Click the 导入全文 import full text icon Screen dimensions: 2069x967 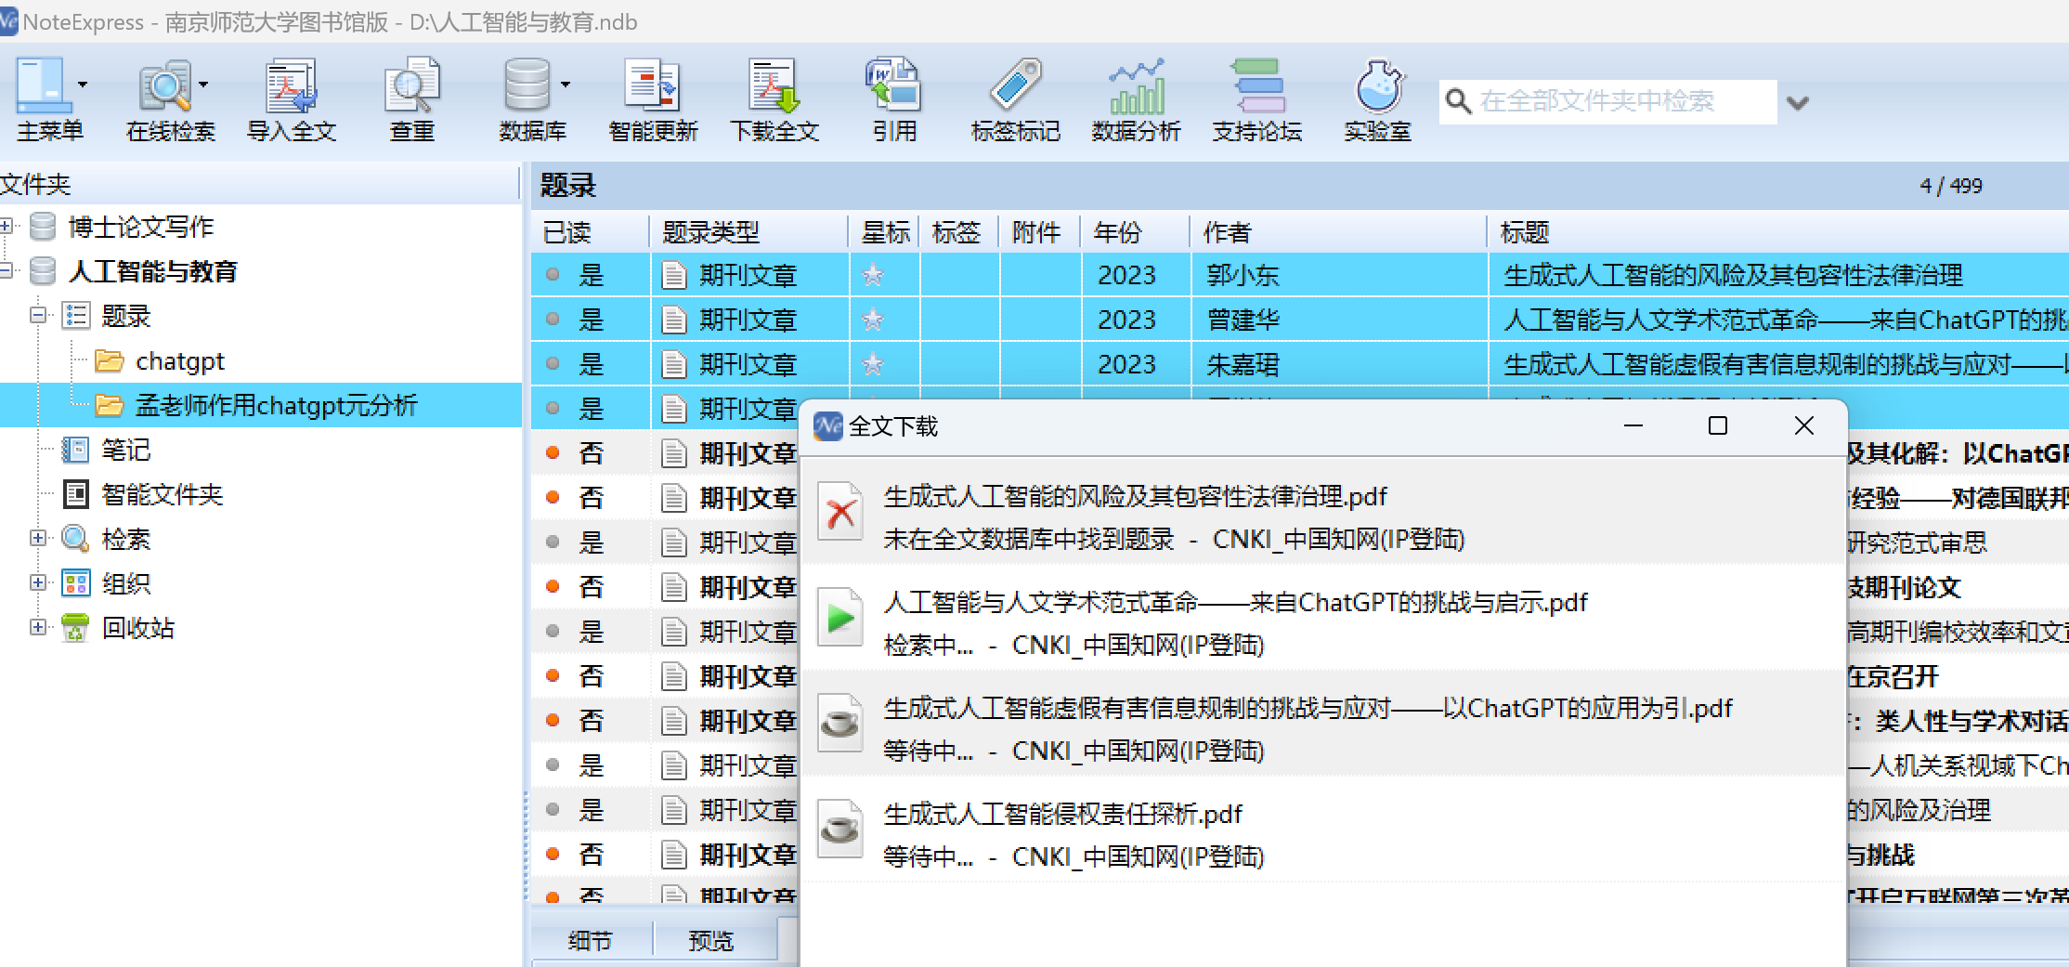291,85
